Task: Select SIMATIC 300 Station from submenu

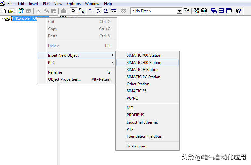Action: pos(144,63)
